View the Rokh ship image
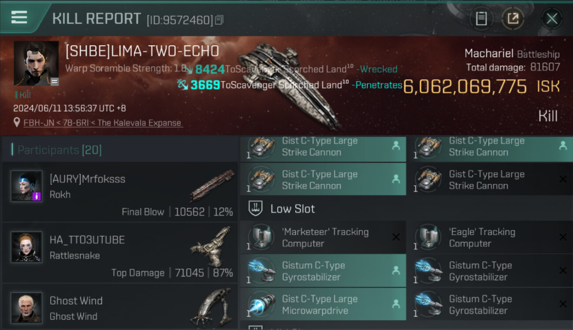Image resolution: width=573 pixels, height=330 pixels. click(212, 185)
